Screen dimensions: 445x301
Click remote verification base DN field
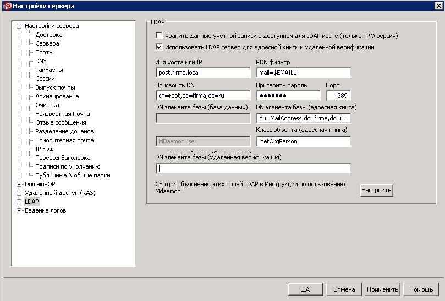253,169
